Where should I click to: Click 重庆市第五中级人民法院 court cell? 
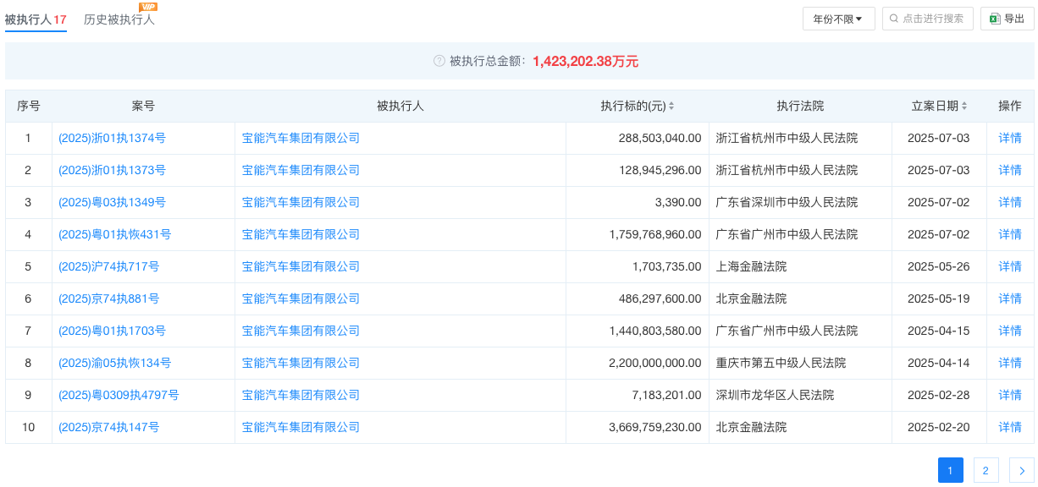[x=781, y=363]
